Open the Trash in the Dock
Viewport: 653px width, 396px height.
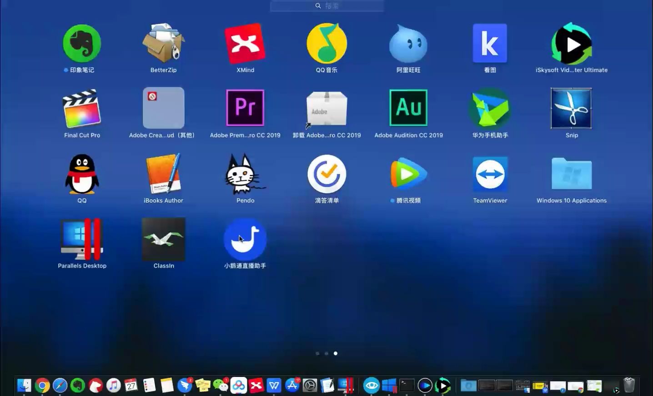click(x=629, y=385)
